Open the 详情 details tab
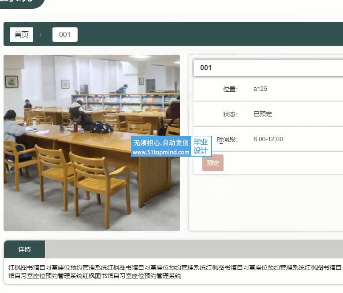The width and height of the screenshot is (343, 293). (25, 249)
